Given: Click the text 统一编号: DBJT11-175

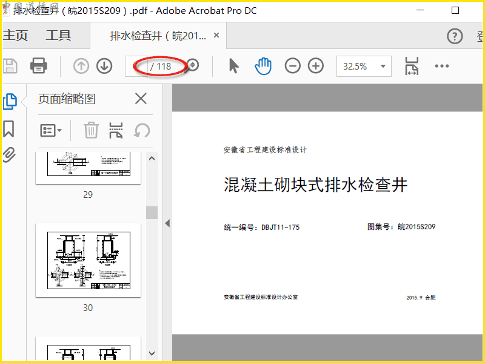Looking at the screenshot, I should tap(262, 227).
